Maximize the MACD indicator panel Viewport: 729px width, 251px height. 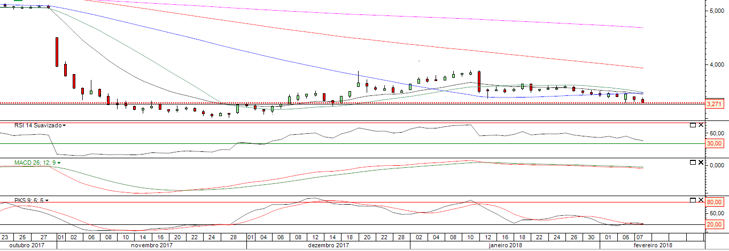[x=693, y=161]
